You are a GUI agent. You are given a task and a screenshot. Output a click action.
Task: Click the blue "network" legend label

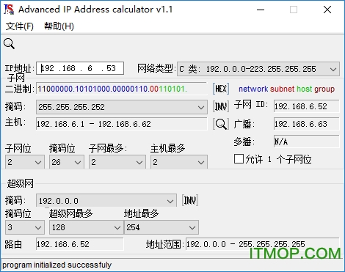click(x=253, y=89)
